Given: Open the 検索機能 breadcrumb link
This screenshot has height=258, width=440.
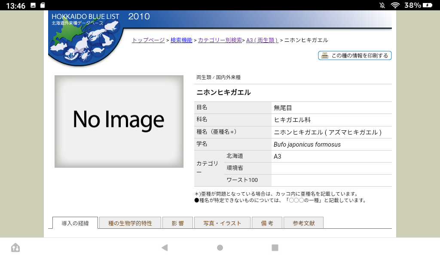Looking at the screenshot, I should point(181,40).
